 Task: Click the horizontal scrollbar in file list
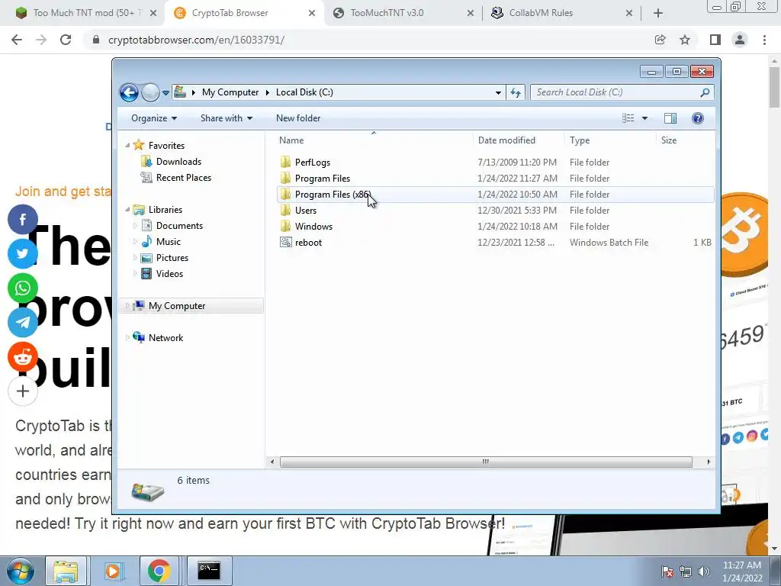tap(486, 462)
